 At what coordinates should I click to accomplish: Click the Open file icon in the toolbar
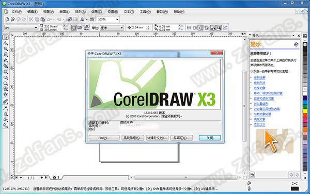click(13, 19)
